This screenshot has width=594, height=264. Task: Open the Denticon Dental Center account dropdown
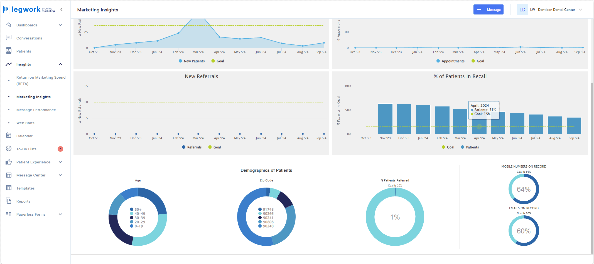tap(580, 10)
